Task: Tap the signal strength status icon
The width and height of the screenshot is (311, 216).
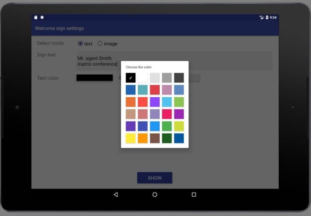Action: (x=262, y=18)
